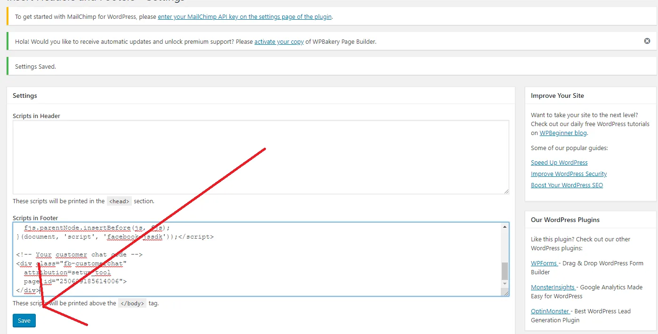The image size is (658, 334).
Task: Click the 'Scripts in Header' label
Action: (36, 116)
